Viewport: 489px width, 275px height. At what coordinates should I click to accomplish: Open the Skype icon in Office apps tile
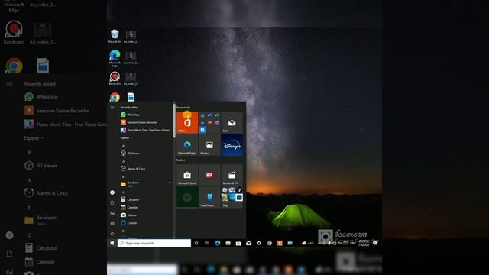pos(202,130)
